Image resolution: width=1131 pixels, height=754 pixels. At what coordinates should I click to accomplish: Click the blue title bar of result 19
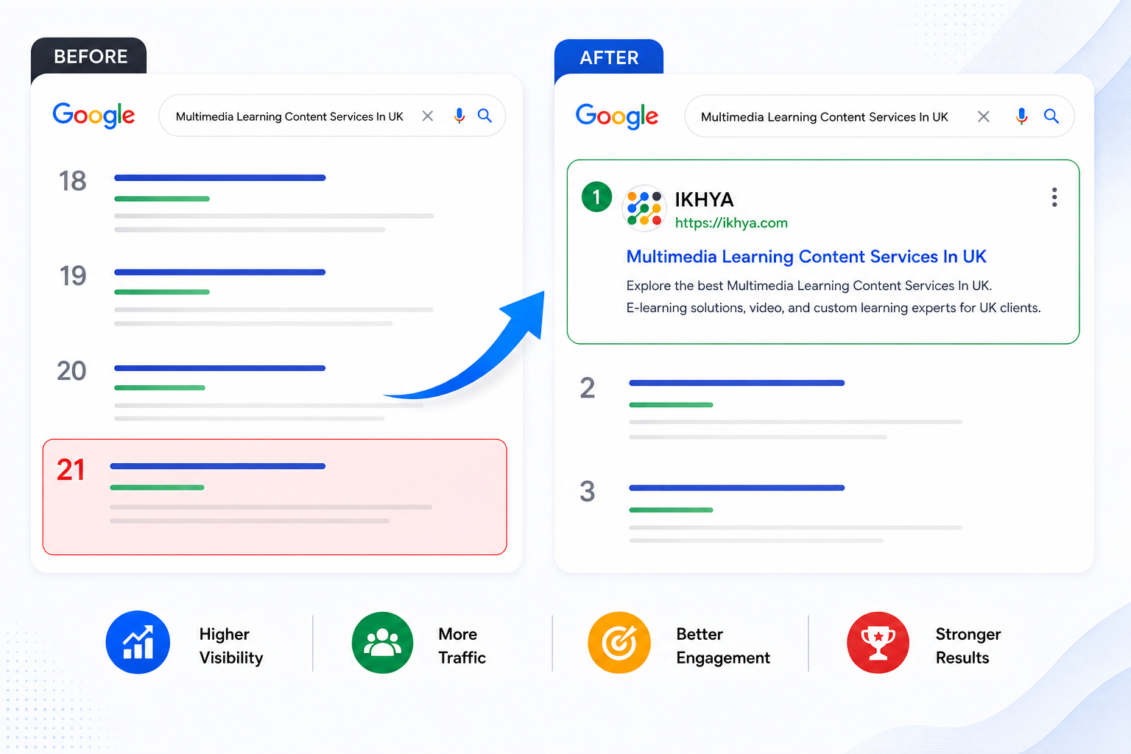(219, 272)
